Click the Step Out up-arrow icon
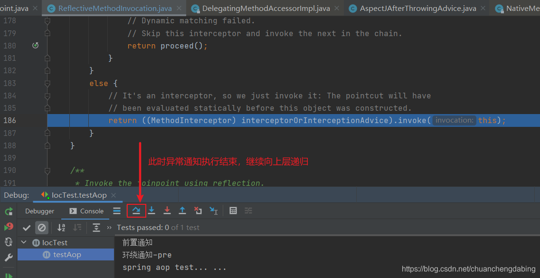The width and height of the screenshot is (540, 278). (x=182, y=211)
